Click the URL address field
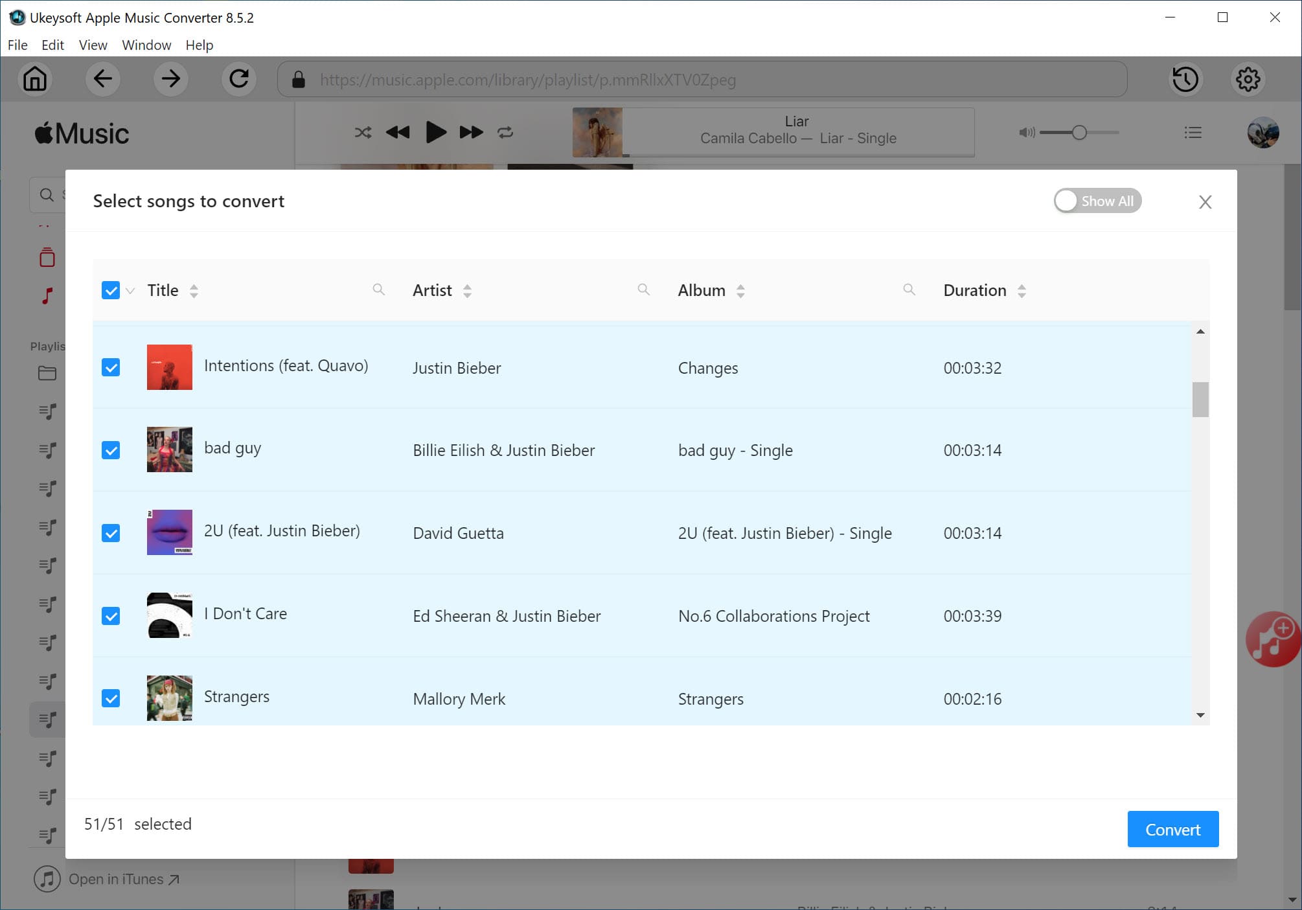 click(702, 80)
